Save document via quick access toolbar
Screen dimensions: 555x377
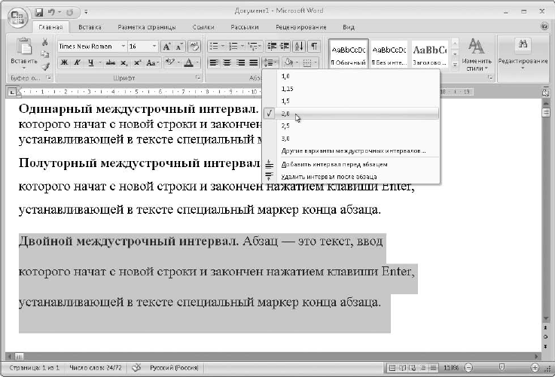[38, 12]
